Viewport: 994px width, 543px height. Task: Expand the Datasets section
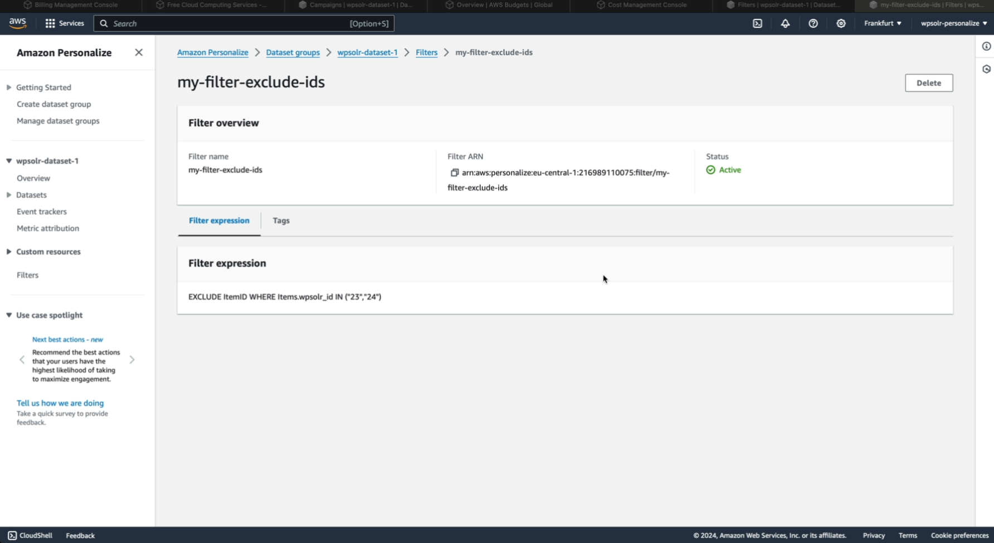coord(9,195)
